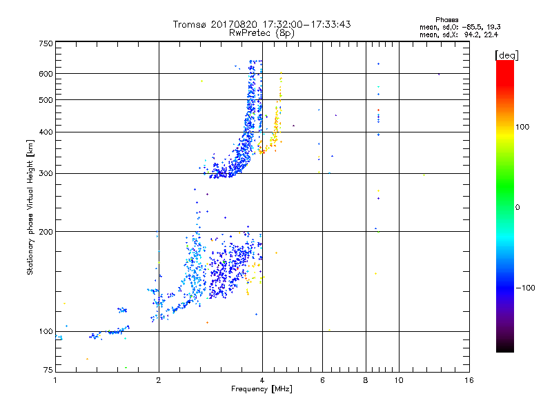Click the 'Stationary phase Virtual Height [km]' axis label
This screenshot has height=414, width=552.
(30, 208)
